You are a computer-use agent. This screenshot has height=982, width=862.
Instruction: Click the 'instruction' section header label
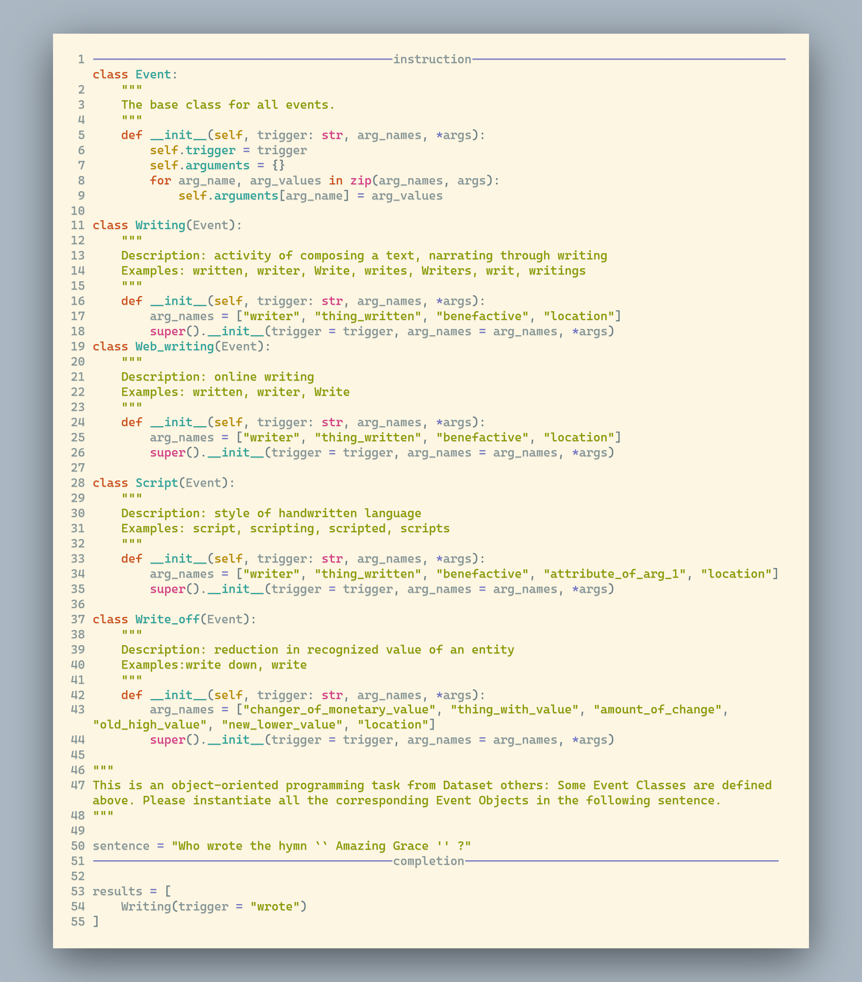click(432, 59)
